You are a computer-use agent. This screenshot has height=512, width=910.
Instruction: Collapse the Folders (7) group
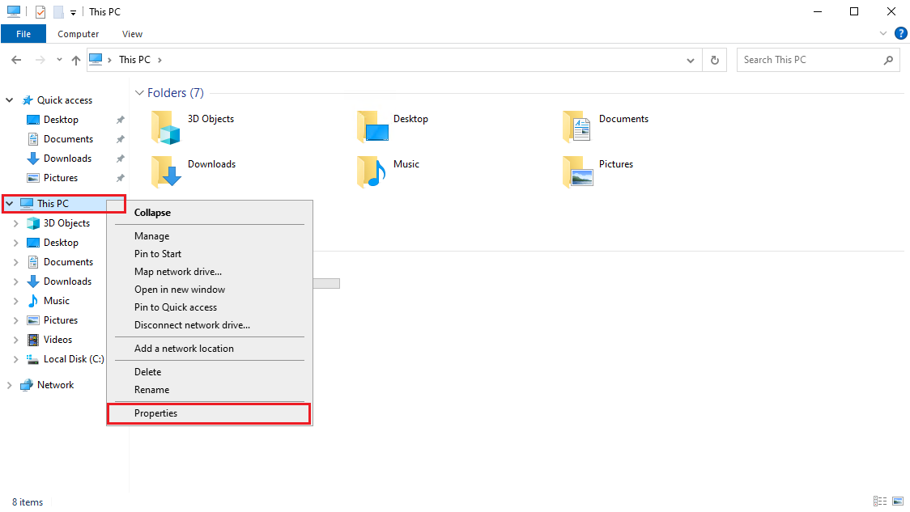(x=139, y=93)
